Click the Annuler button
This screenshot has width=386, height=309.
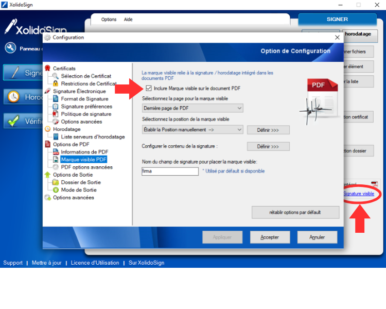pos(318,237)
